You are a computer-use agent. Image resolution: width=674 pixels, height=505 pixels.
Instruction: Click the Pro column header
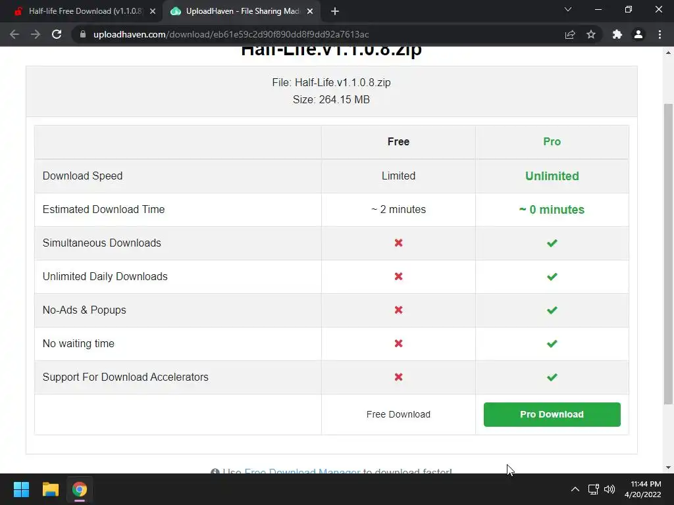pos(552,142)
